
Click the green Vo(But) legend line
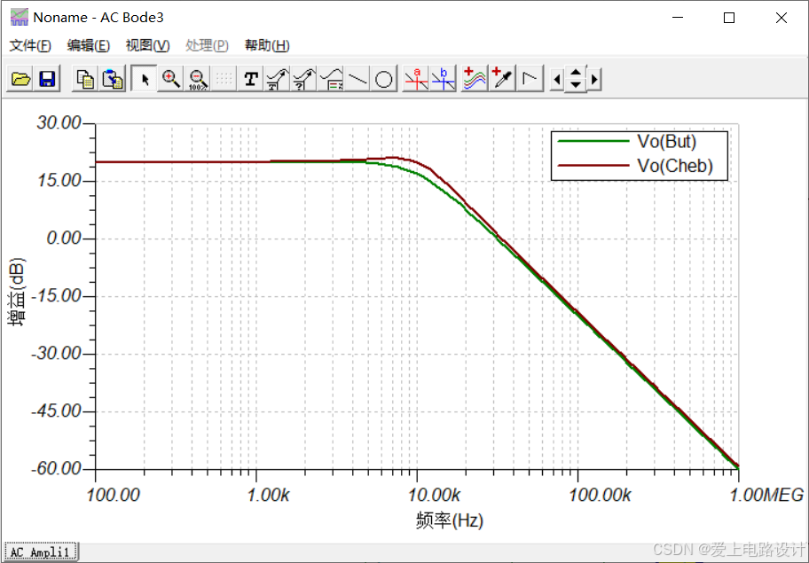(593, 141)
